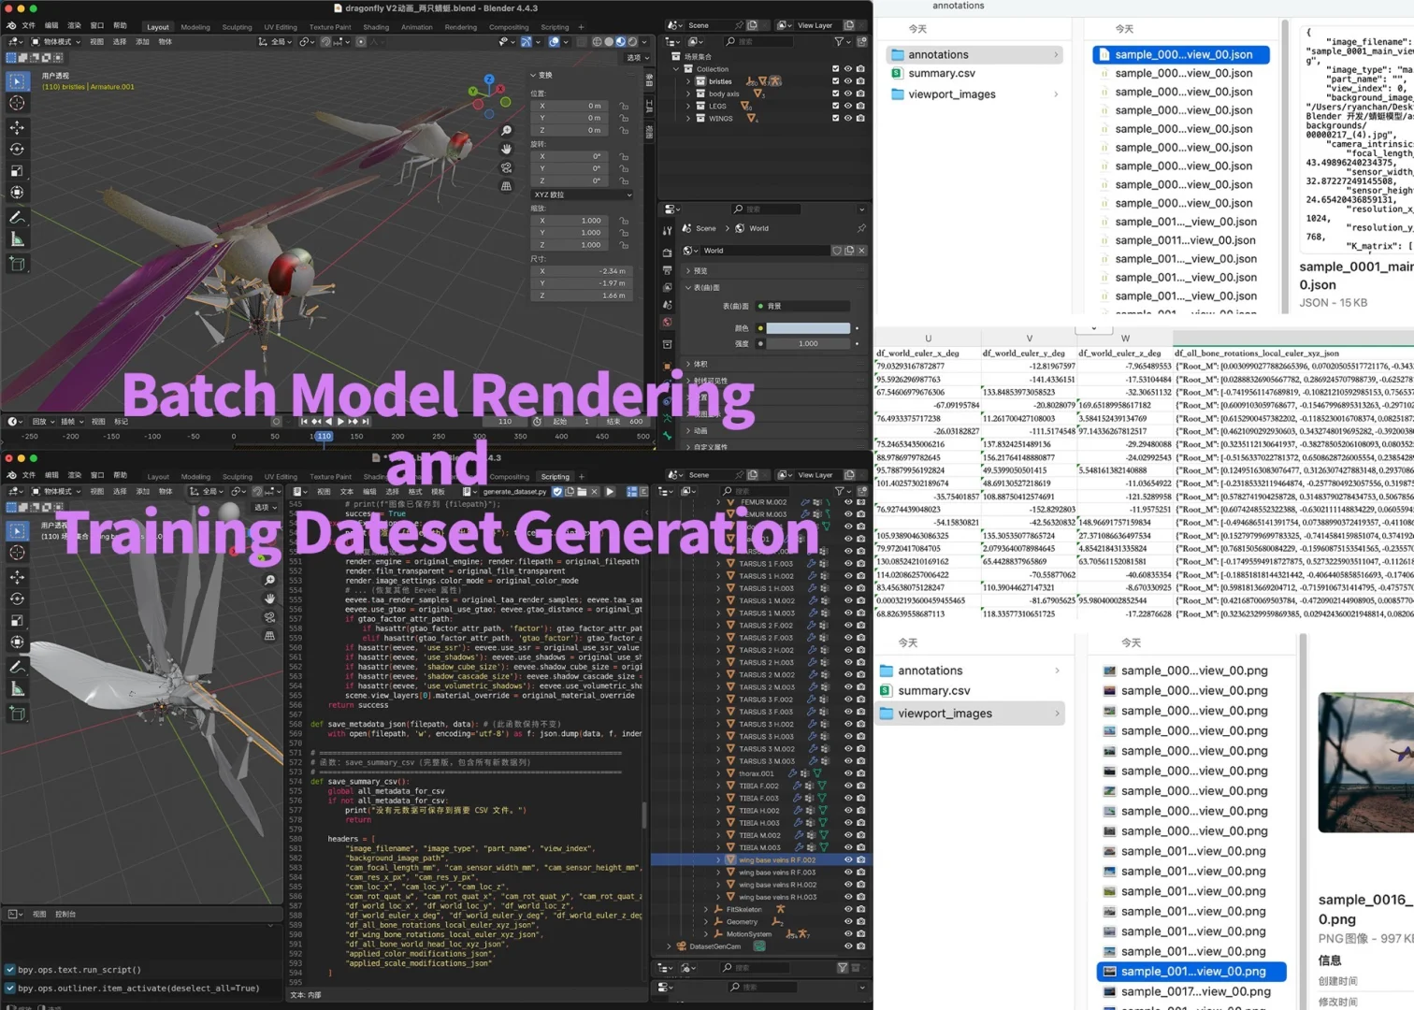
Task: Hide TARSUS 1 F.003 with its eye icon
Action: (x=848, y=564)
